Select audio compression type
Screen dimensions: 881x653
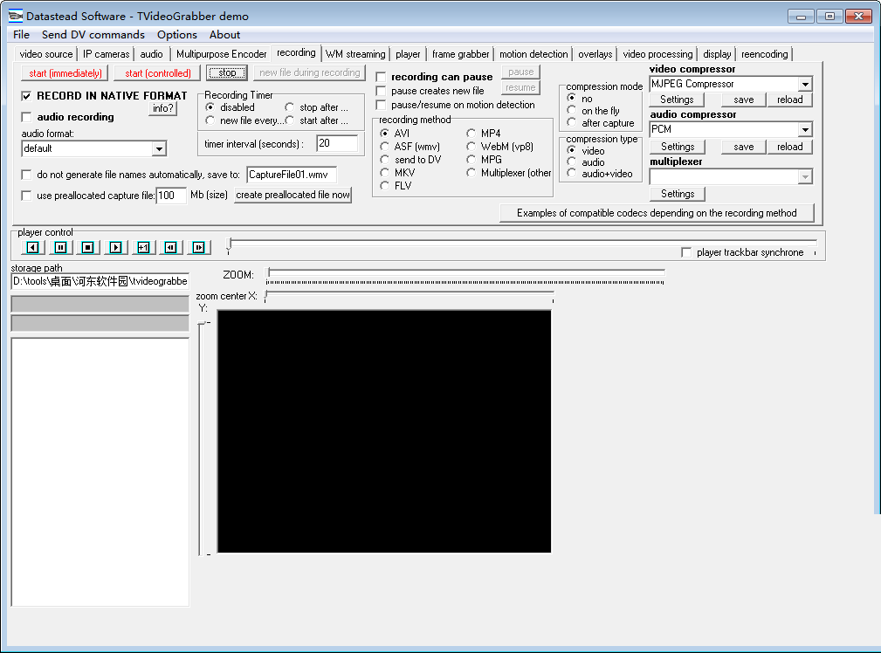571,162
